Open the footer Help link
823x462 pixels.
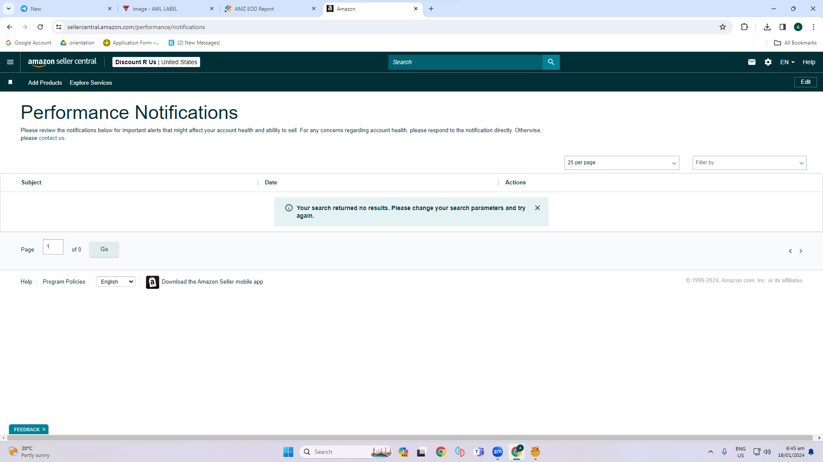click(x=26, y=281)
